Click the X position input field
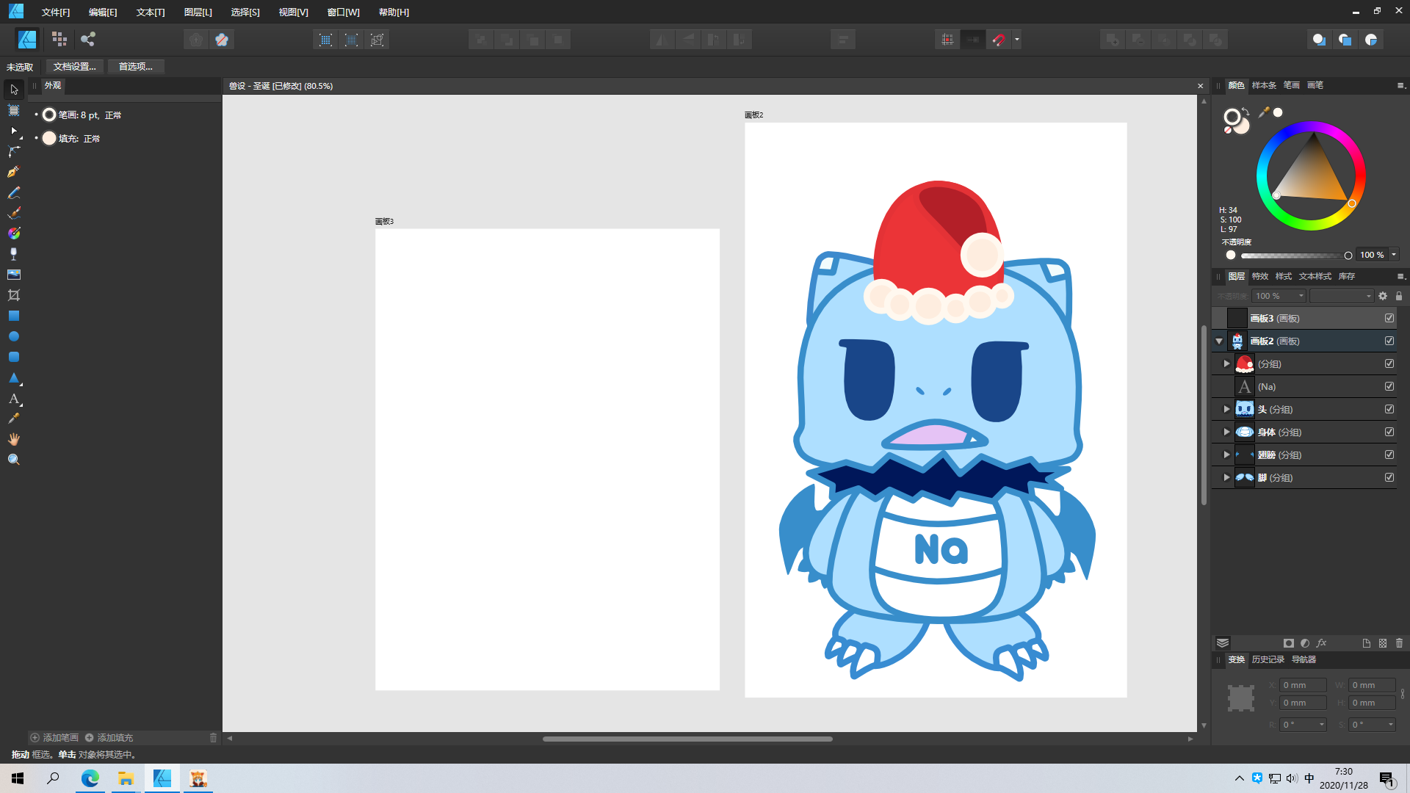Viewport: 1410px width, 793px height. [1303, 685]
